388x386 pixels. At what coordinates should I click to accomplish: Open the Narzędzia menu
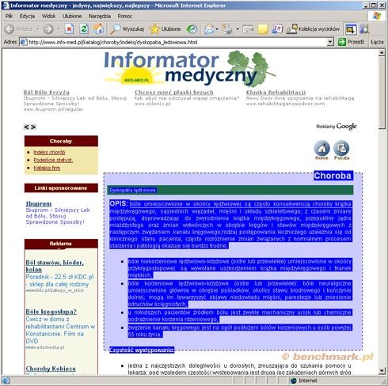100,16
